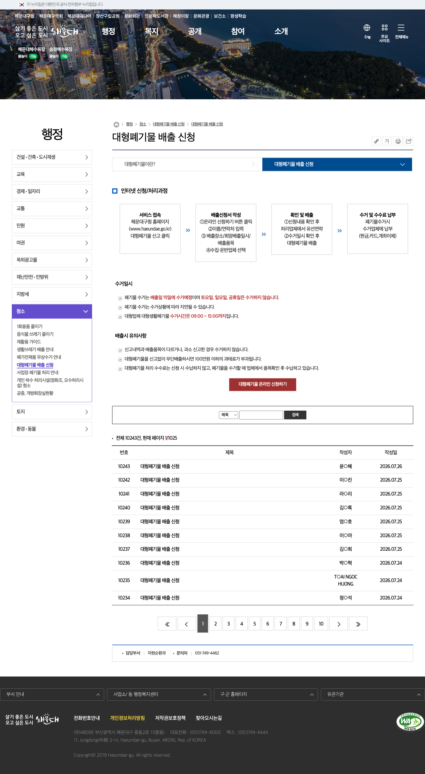Open 저작권보호정책 footer link
The height and width of the screenshot is (774, 425).
(x=170, y=718)
